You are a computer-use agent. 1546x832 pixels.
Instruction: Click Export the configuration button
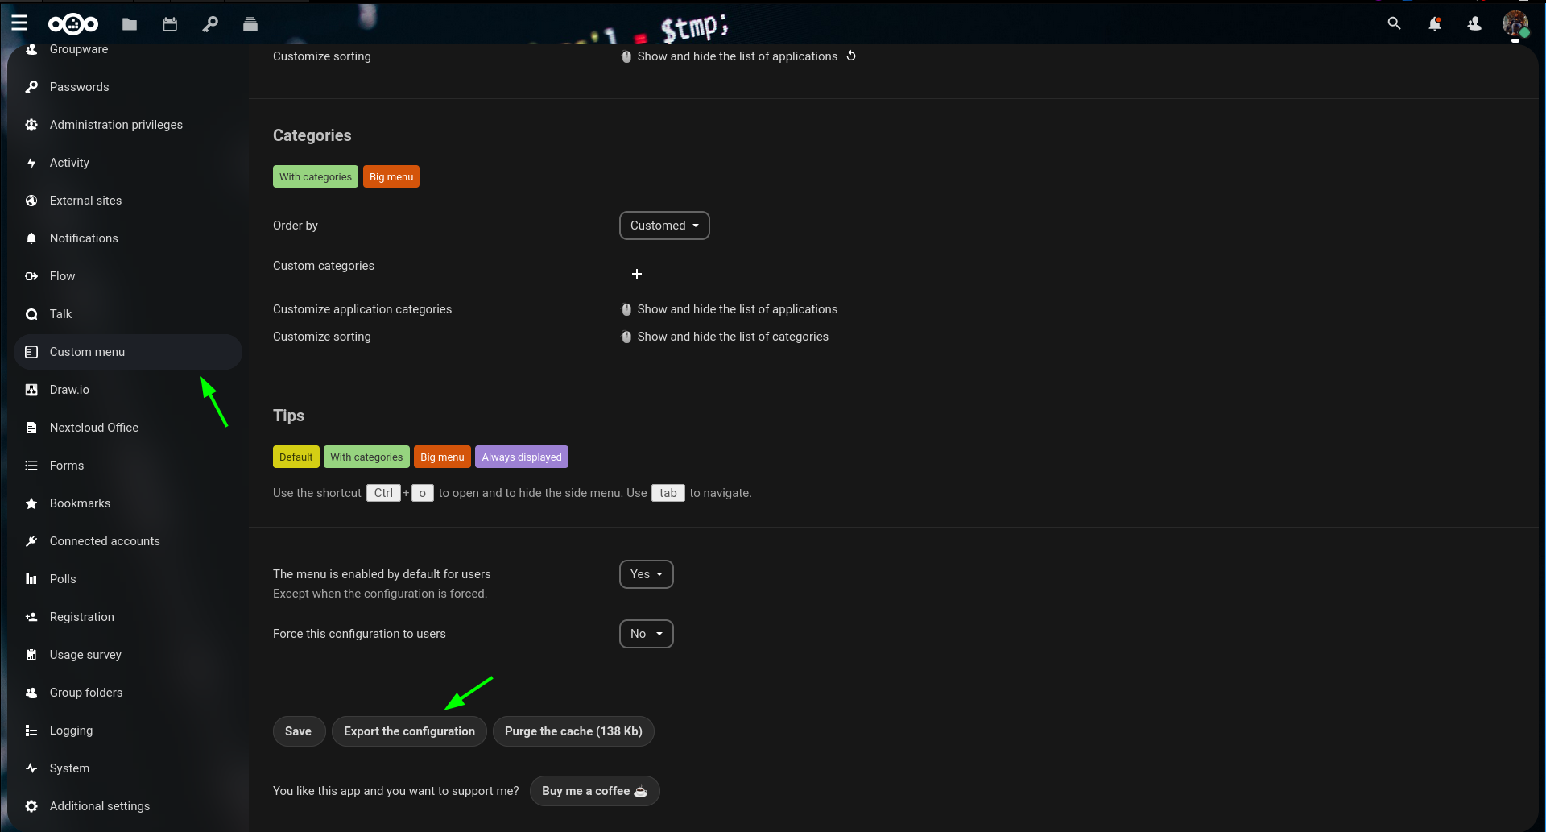(409, 731)
